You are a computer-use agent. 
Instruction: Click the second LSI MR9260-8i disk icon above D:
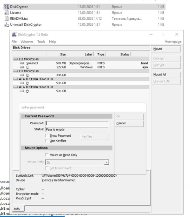click(16, 71)
